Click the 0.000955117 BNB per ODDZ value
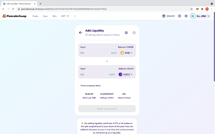This screenshot has height=134, width=215. 107,94
